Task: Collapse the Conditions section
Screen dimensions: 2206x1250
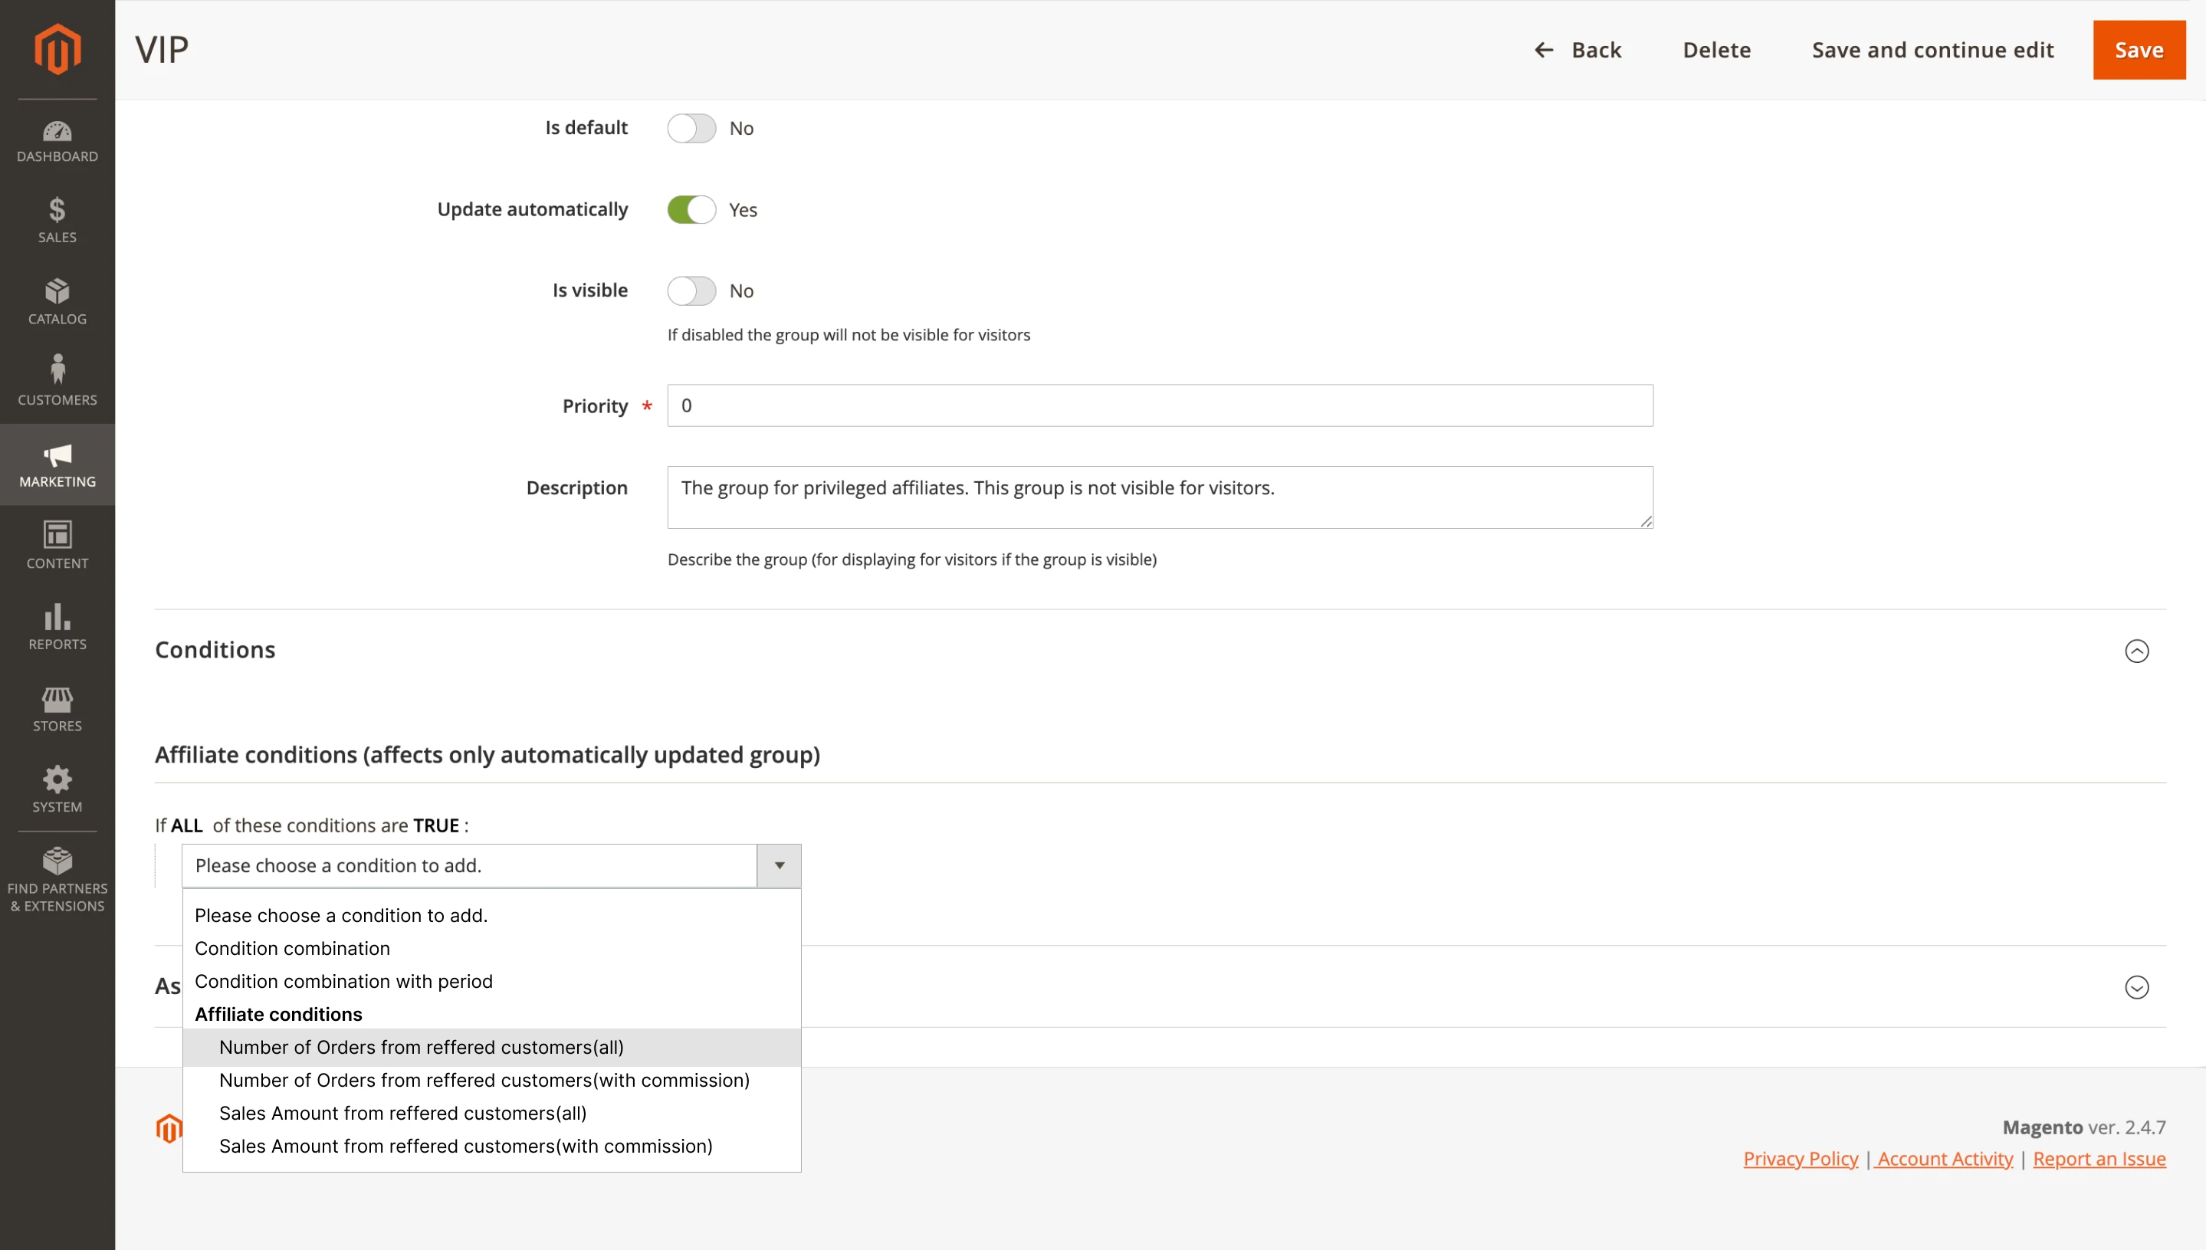Action: coord(2136,651)
